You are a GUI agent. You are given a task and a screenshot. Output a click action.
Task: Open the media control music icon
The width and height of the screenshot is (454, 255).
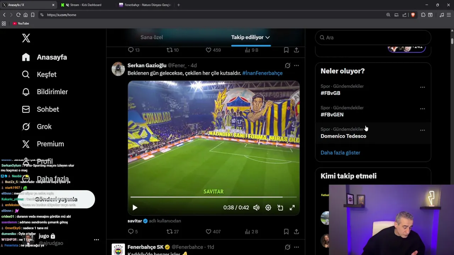(x=442, y=15)
